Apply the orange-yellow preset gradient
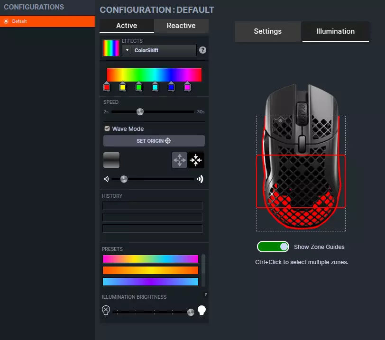Screen dimensions: 385x340 [150, 270]
